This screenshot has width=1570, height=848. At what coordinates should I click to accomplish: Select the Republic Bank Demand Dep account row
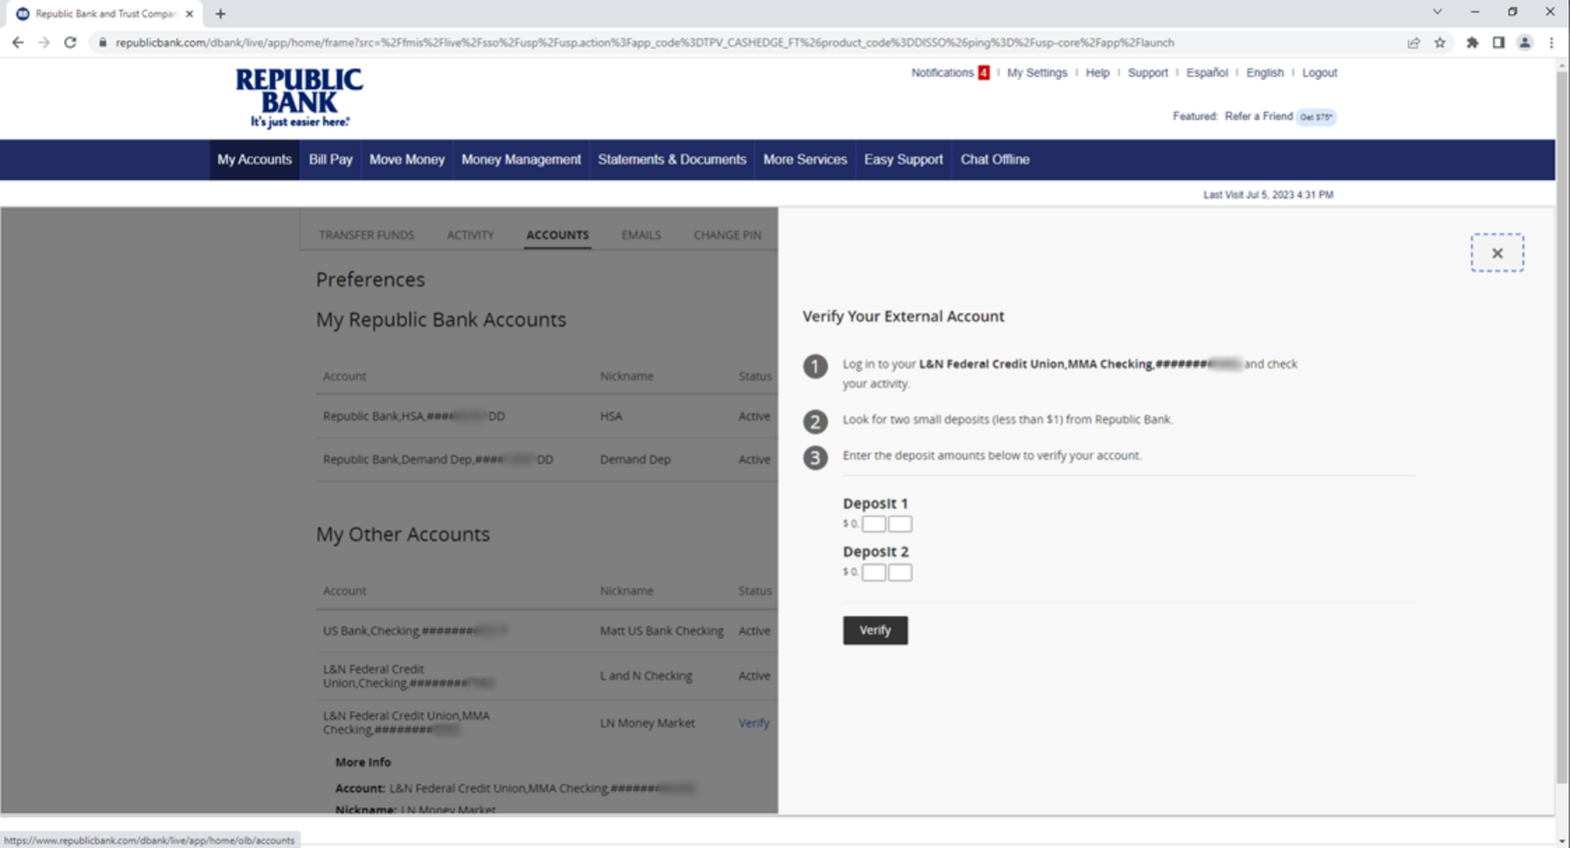click(x=547, y=459)
